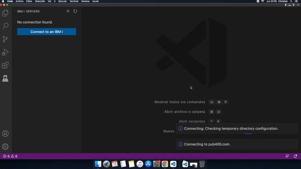This screenshot has width=301, height=169.
Task: Open the Extensions view
Action: pyautogui.click(x=5, y=65)
